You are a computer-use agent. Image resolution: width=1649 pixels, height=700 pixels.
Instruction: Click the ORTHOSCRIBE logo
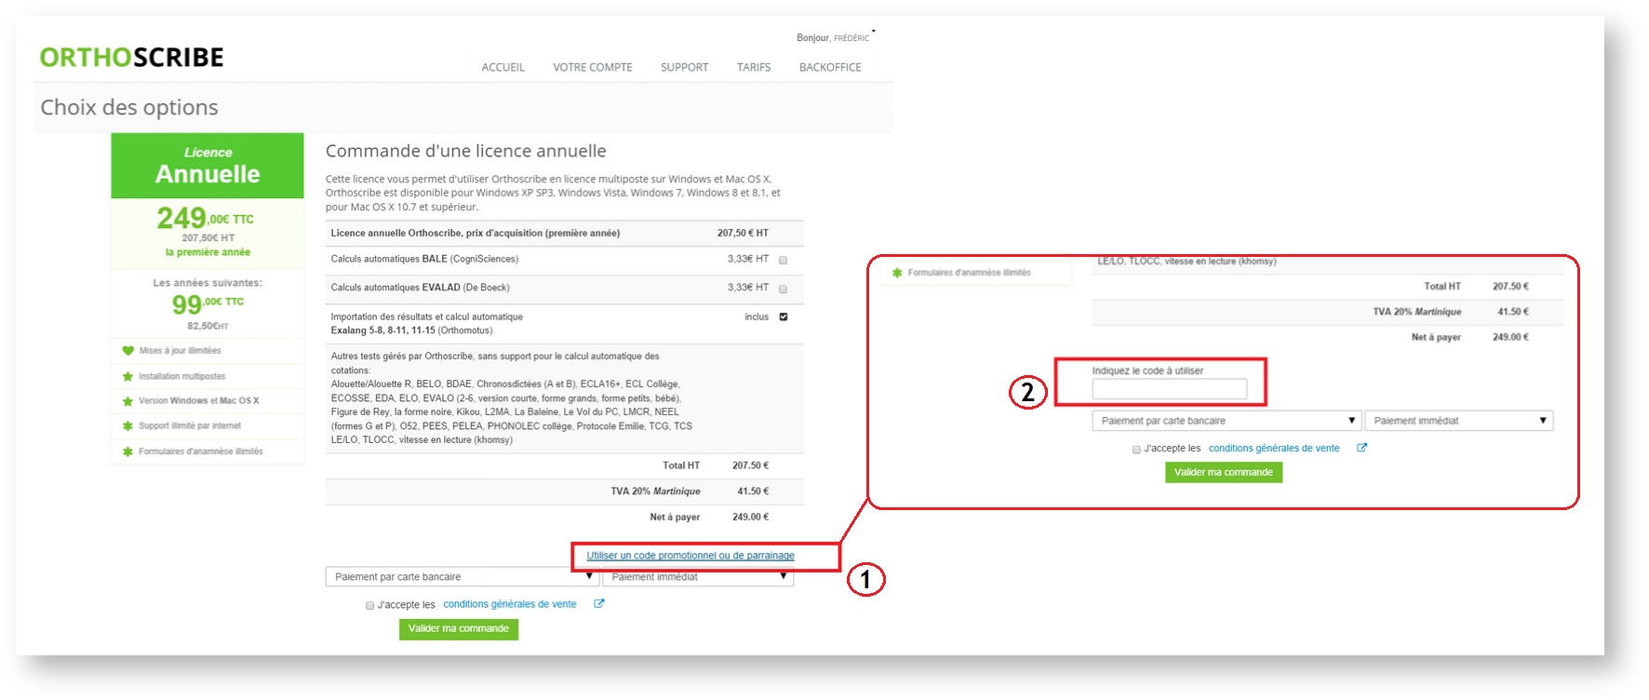tap(131, 58)
